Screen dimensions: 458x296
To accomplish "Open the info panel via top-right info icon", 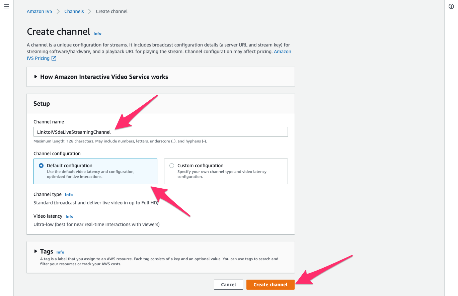I will [x=451, y=6].
